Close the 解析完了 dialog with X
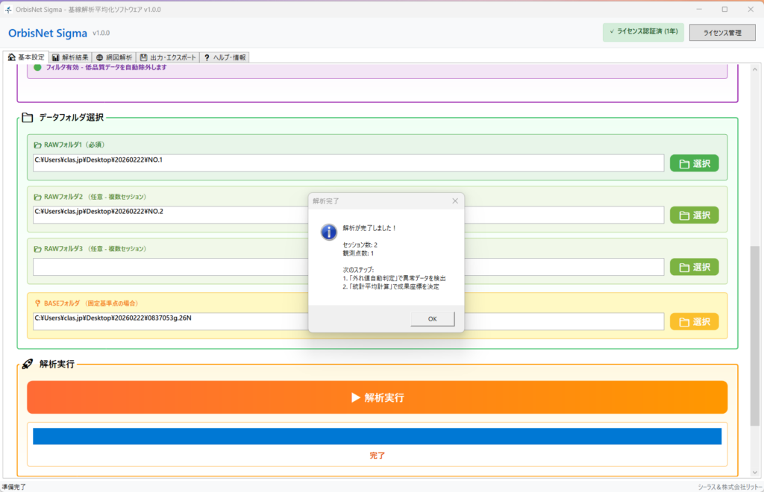 point(455,201)
